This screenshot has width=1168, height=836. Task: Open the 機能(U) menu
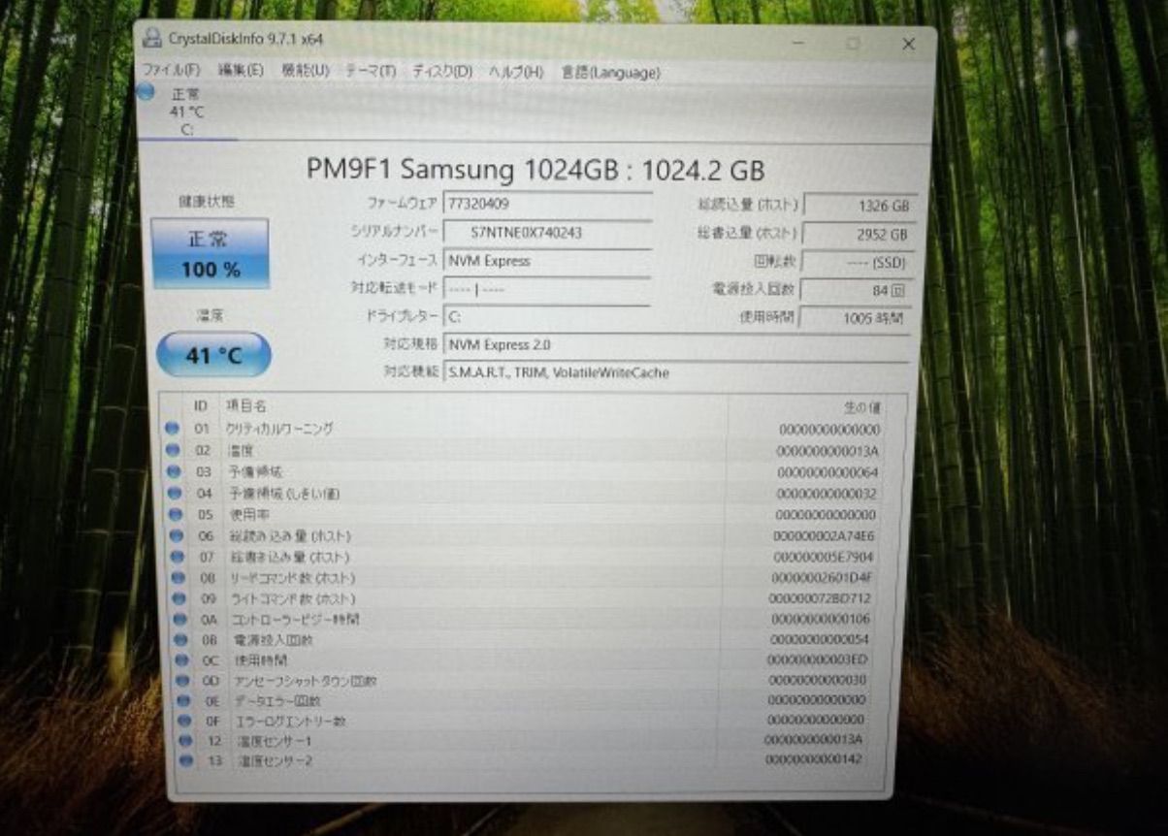(305, 71)
